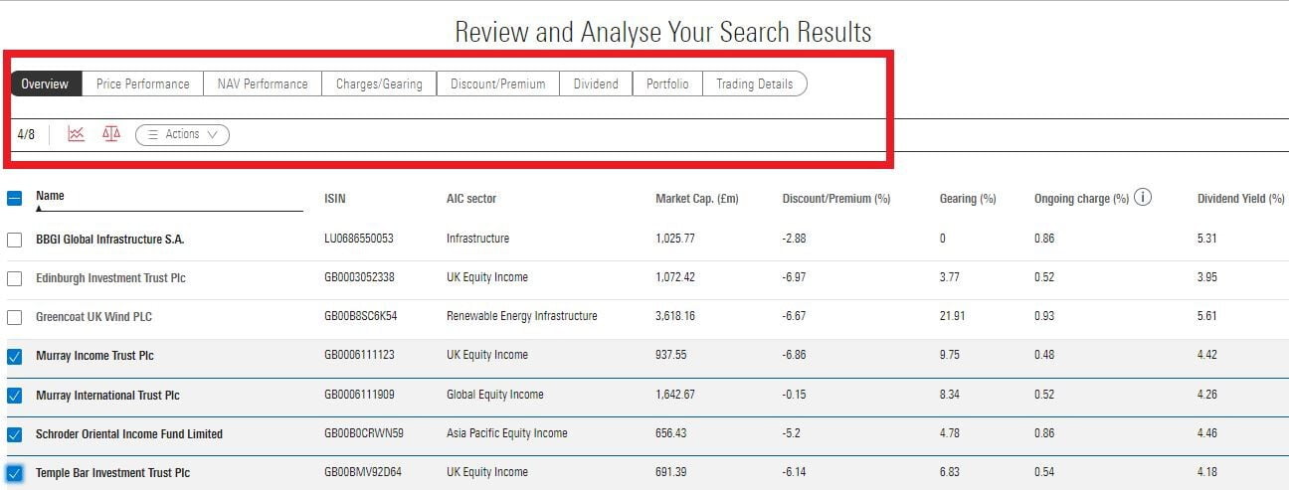Click ongoing charge value 0.93
This screenshot has height=490, width=1289.
pos(1044,316)
